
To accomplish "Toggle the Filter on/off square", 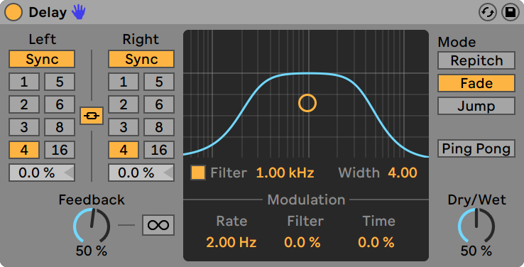I will click(x=198, y=173).
